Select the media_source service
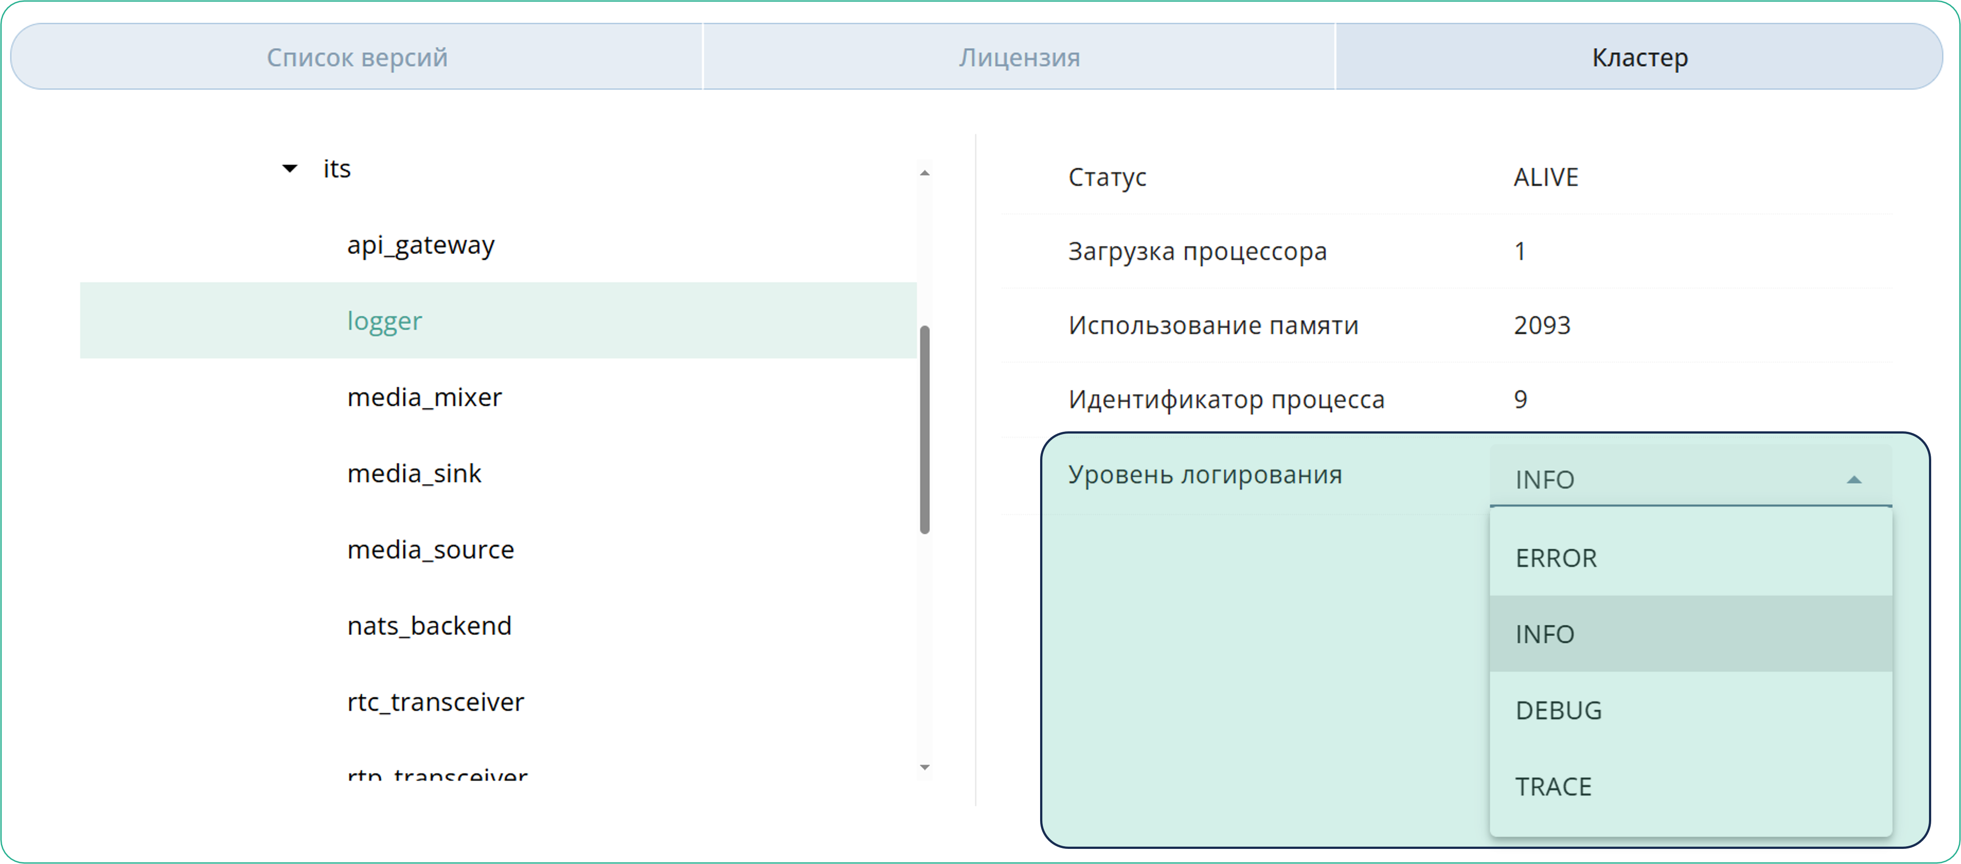Image resolution: width=1961 pixels, height=864 pixels. 430,549
